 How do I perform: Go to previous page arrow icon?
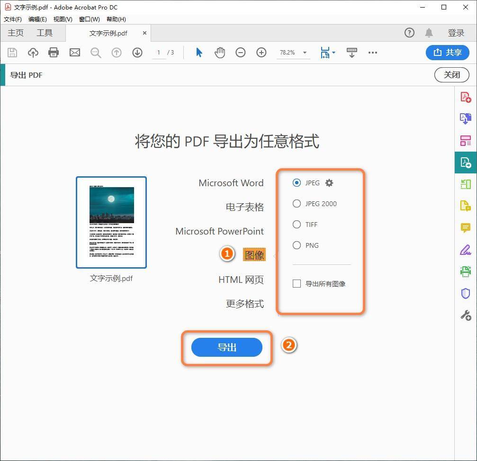(x=117, y=53)
